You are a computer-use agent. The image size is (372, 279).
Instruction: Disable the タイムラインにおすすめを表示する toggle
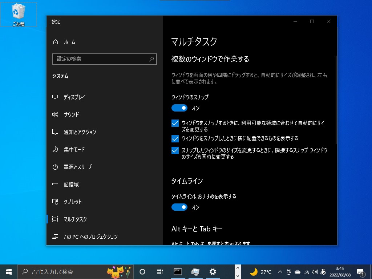coord(179,207)
